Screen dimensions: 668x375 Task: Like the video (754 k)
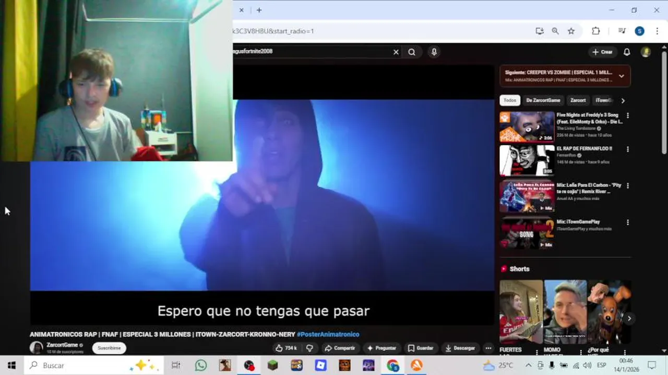[285, 348]
